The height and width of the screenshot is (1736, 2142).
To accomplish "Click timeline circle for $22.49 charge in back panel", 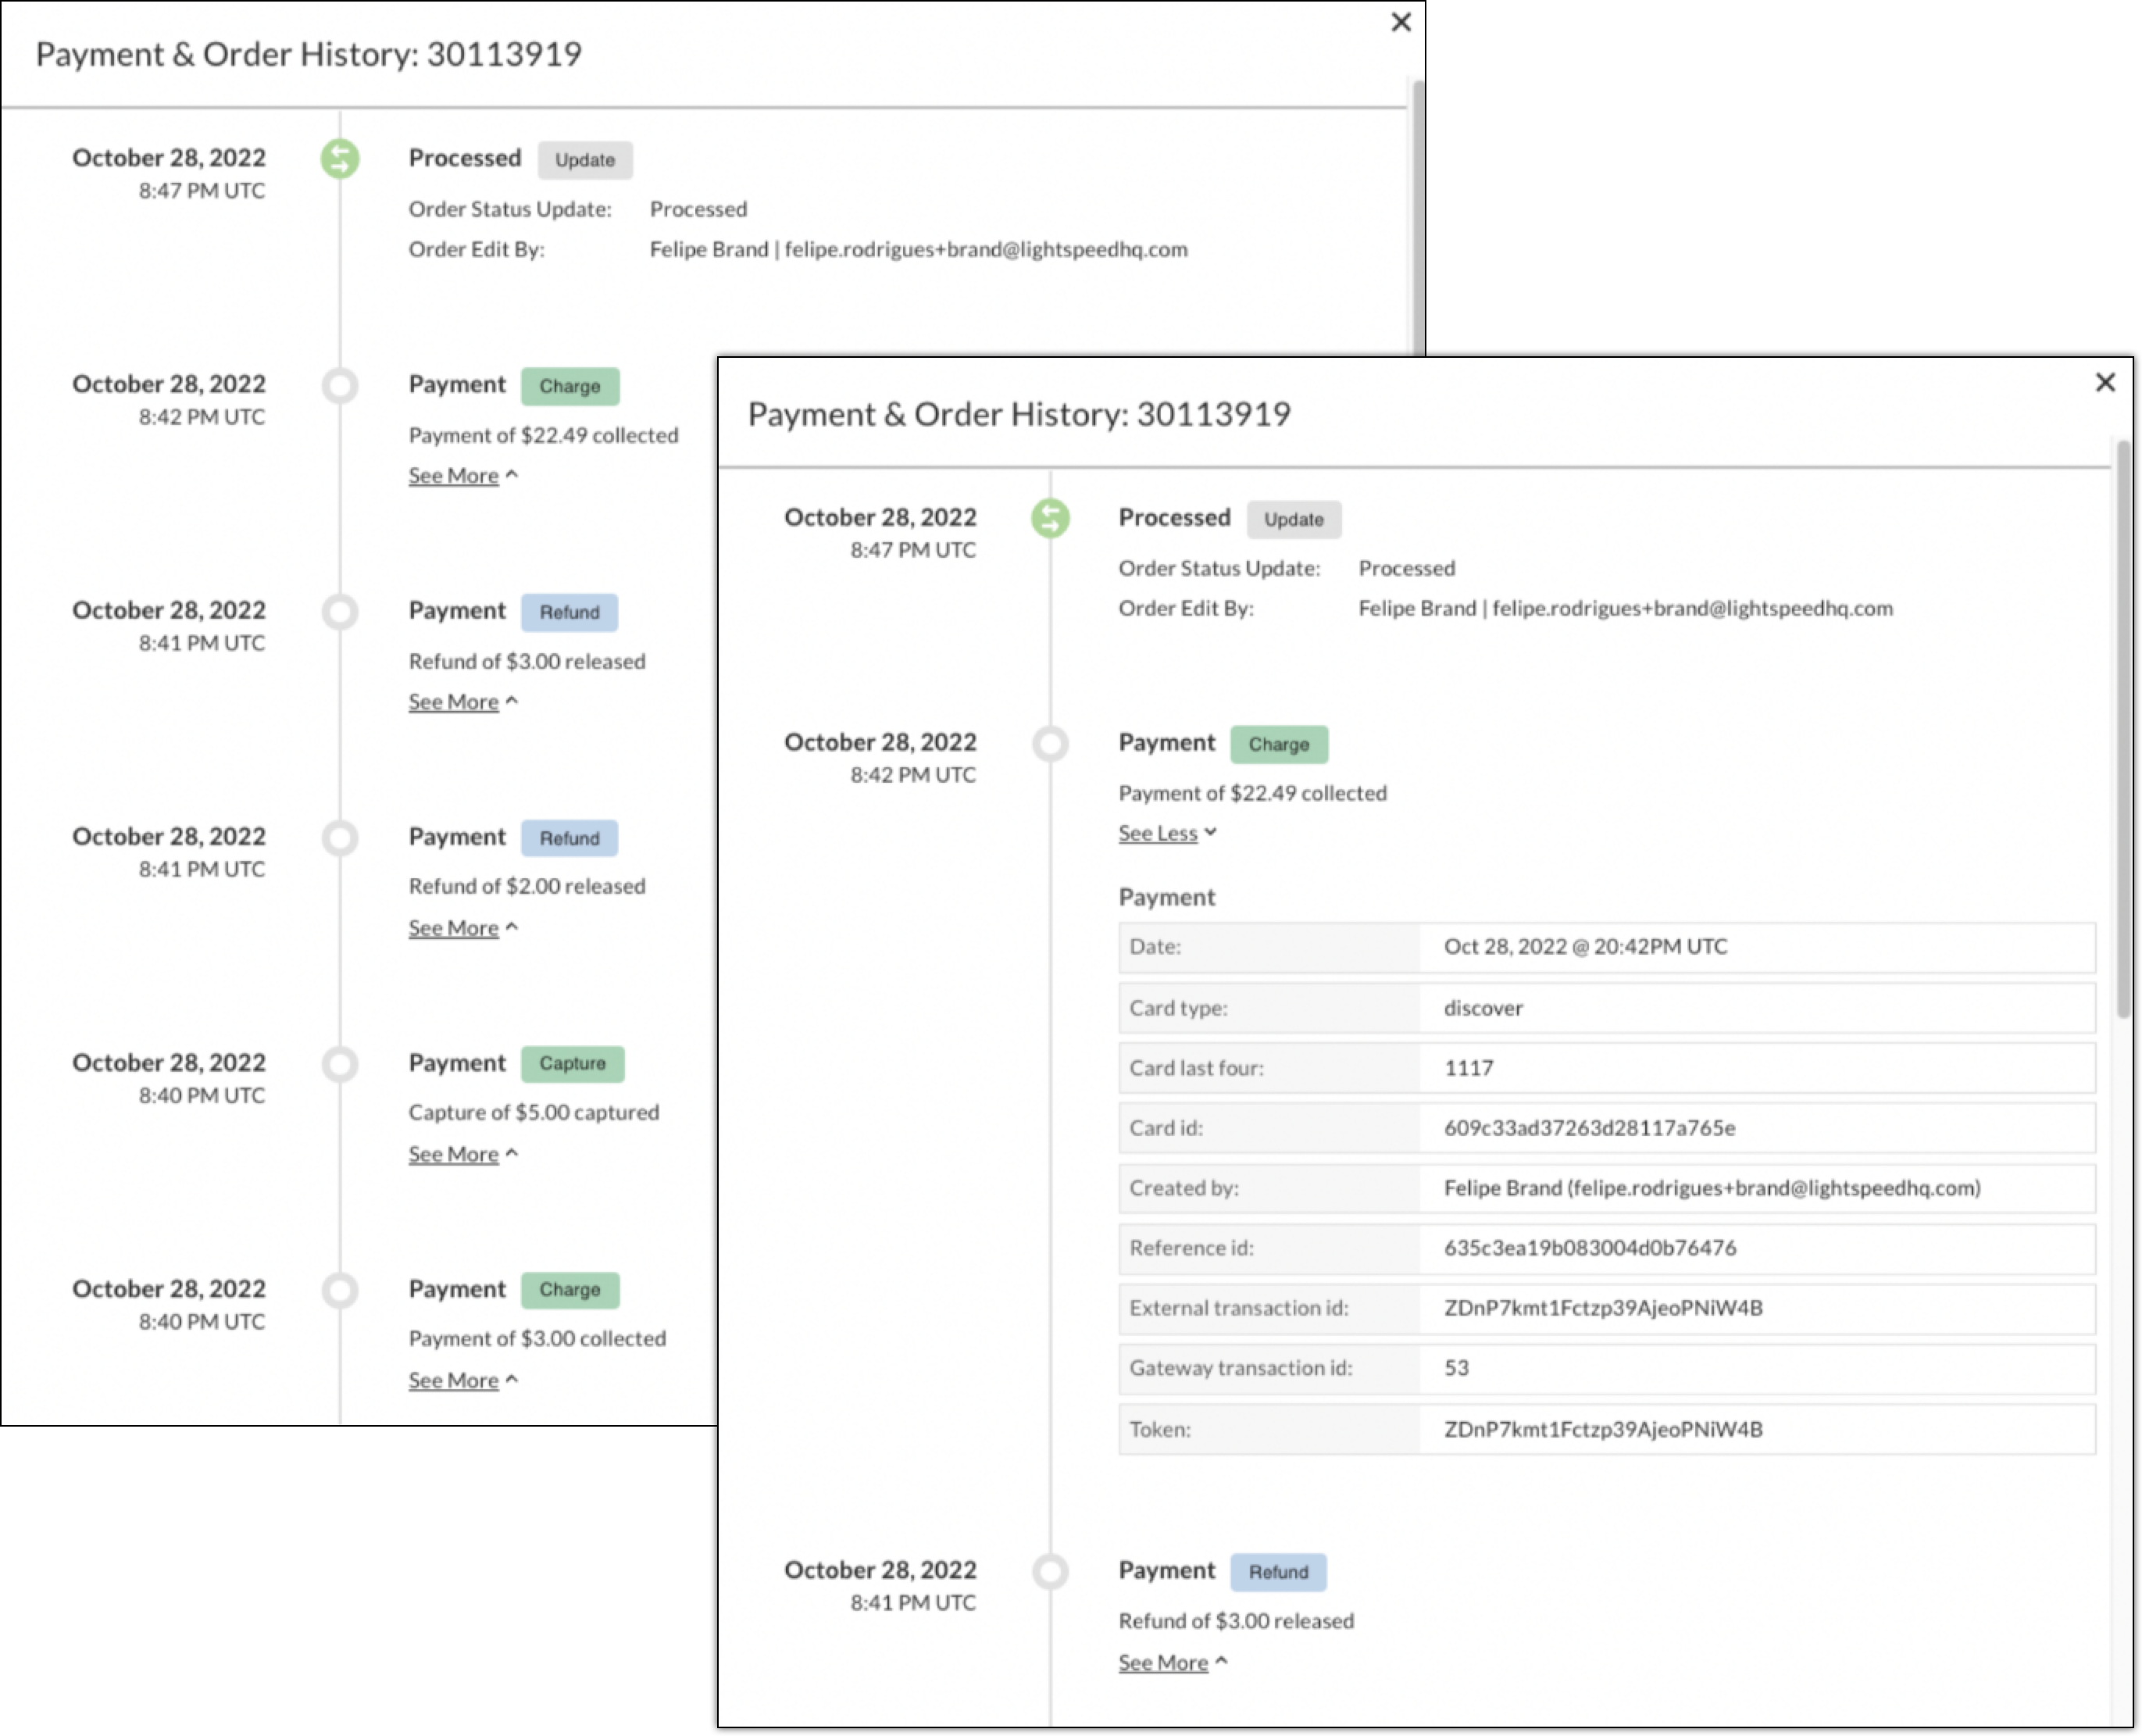I will (340, 385).
